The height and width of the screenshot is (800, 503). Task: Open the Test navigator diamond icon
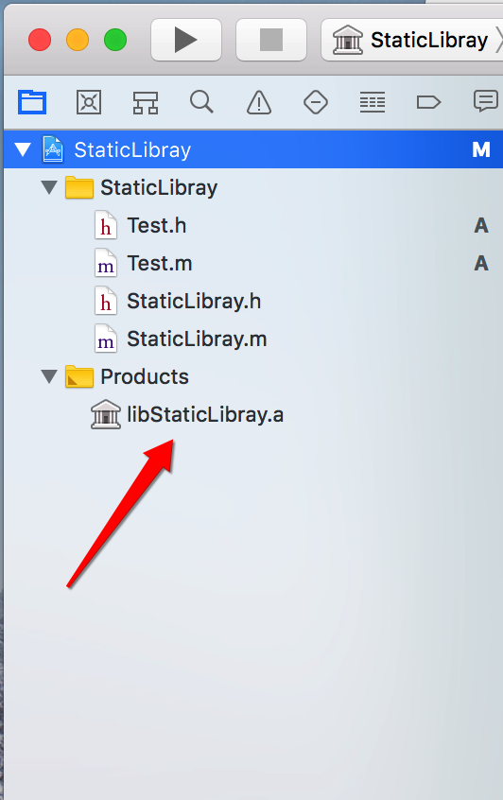(x=316, y=102)
